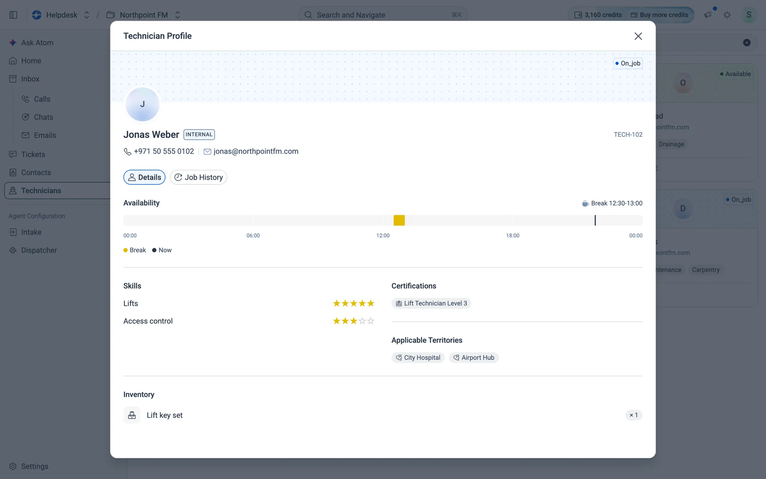Click the Lift Technician Level 3 certification
This screenshot has width=766, height=479.
[431, 303]
